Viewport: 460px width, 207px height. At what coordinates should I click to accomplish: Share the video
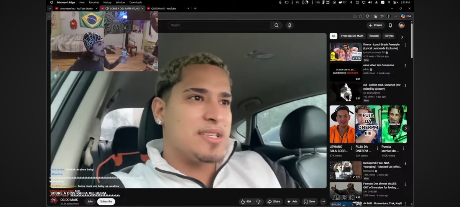click(x=274, y=201)
